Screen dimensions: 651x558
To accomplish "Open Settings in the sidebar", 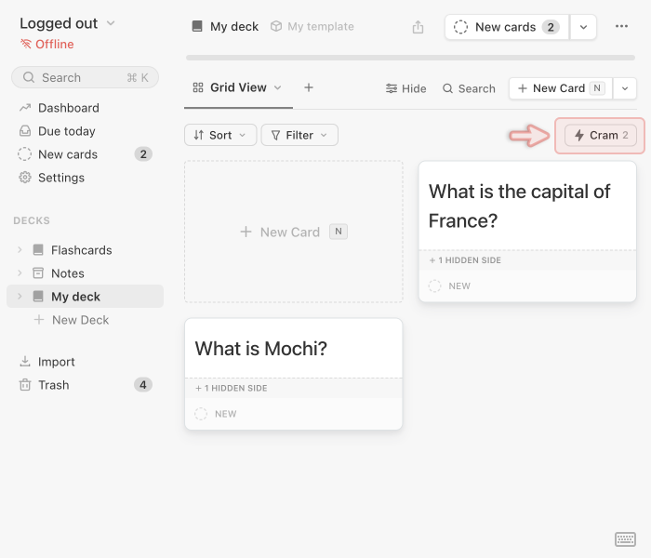I will pyautogui.click(x=60, y=178).
